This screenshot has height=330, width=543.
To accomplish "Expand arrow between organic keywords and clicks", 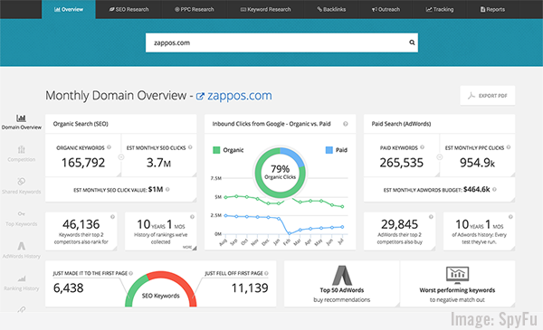I will 121,157.
